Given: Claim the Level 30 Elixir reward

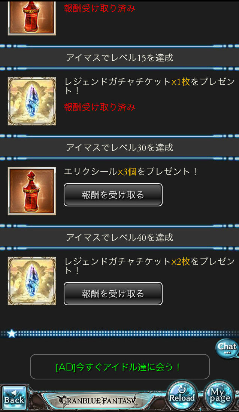Looking at the screenshot, I should (113, 195).
